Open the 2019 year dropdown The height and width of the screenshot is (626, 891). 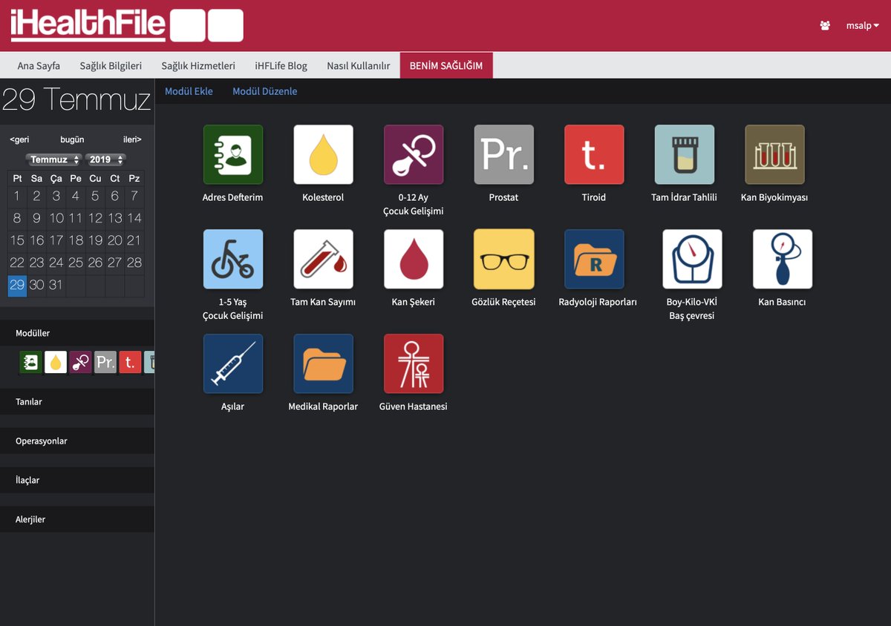tap(105, 159)
